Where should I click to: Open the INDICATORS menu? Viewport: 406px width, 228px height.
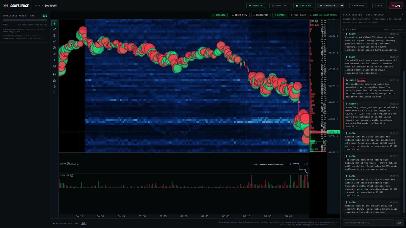261,15
